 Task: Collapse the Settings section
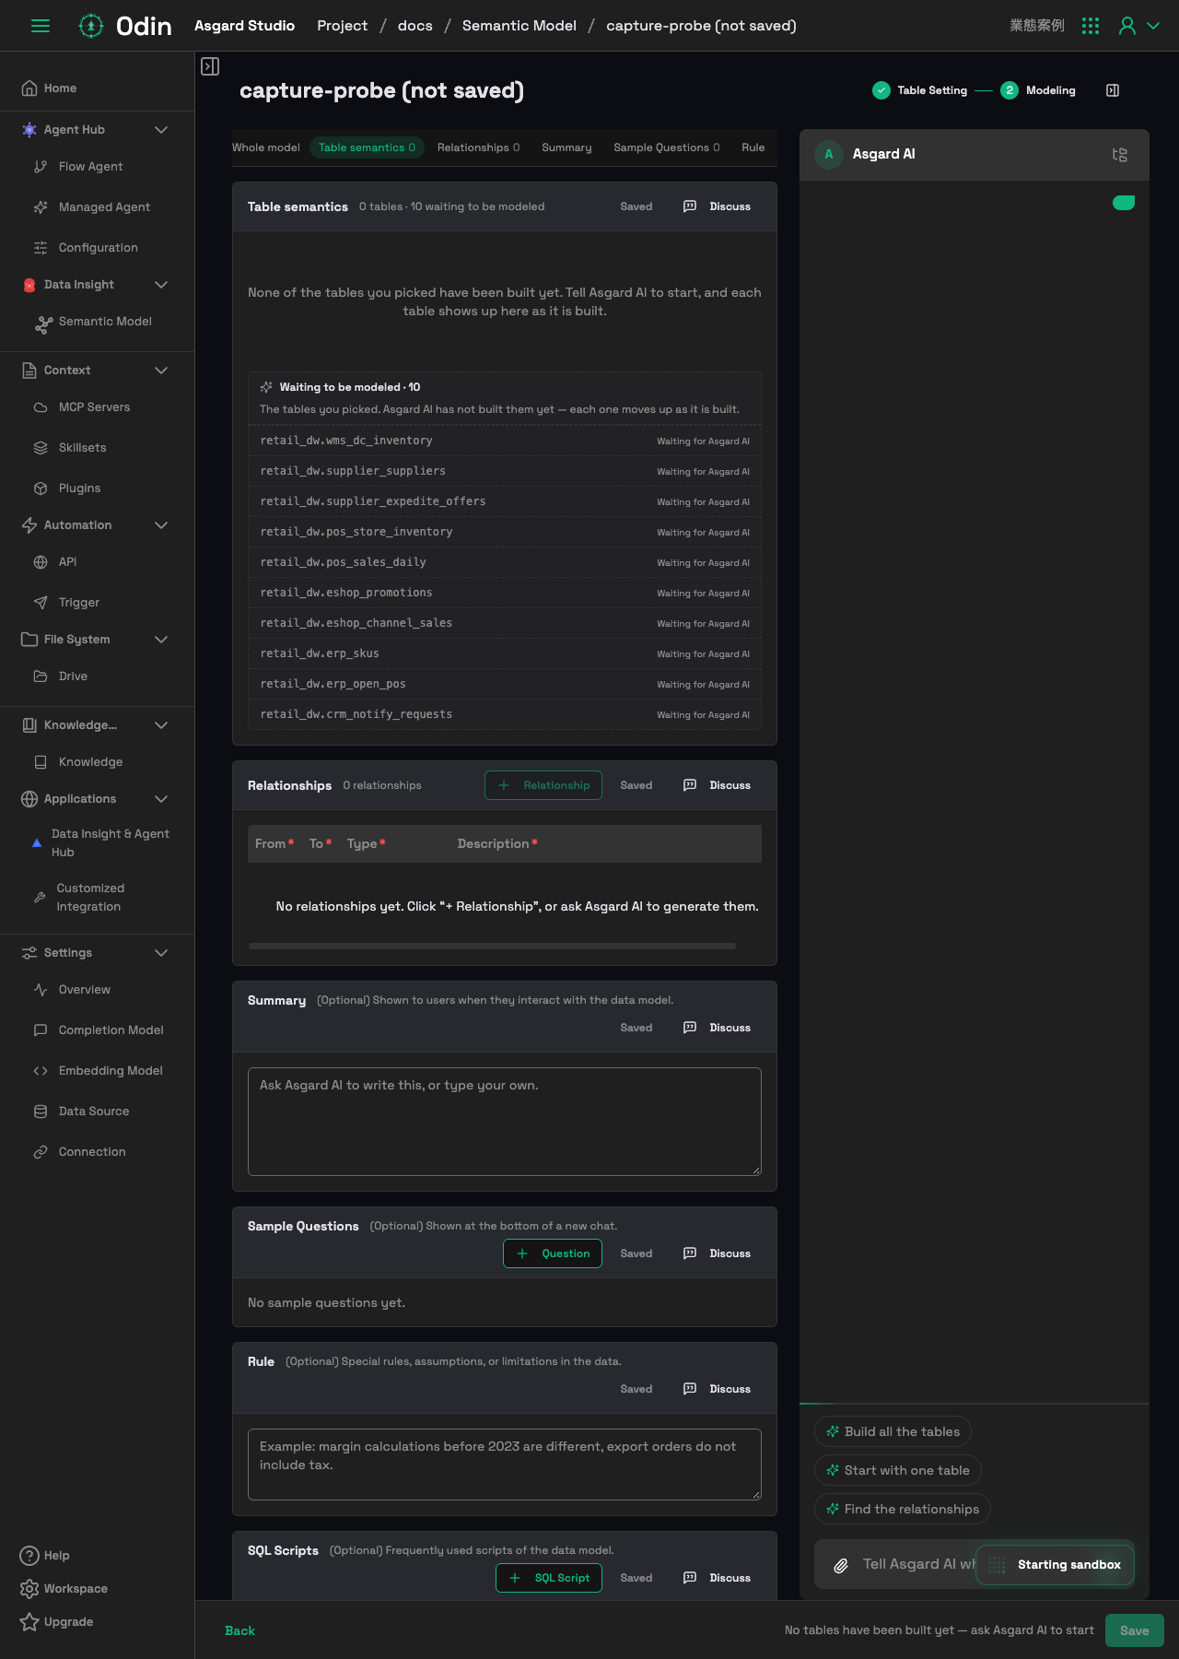click(x=161, y=953)
